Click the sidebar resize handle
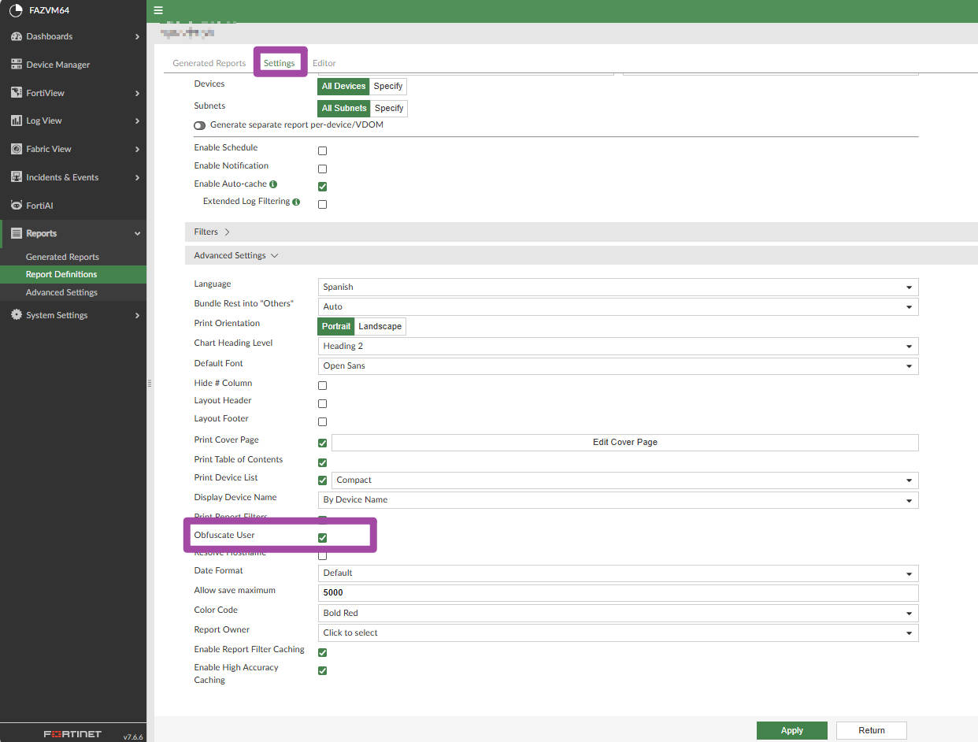978x742 pixels. (x=150, y=384)
